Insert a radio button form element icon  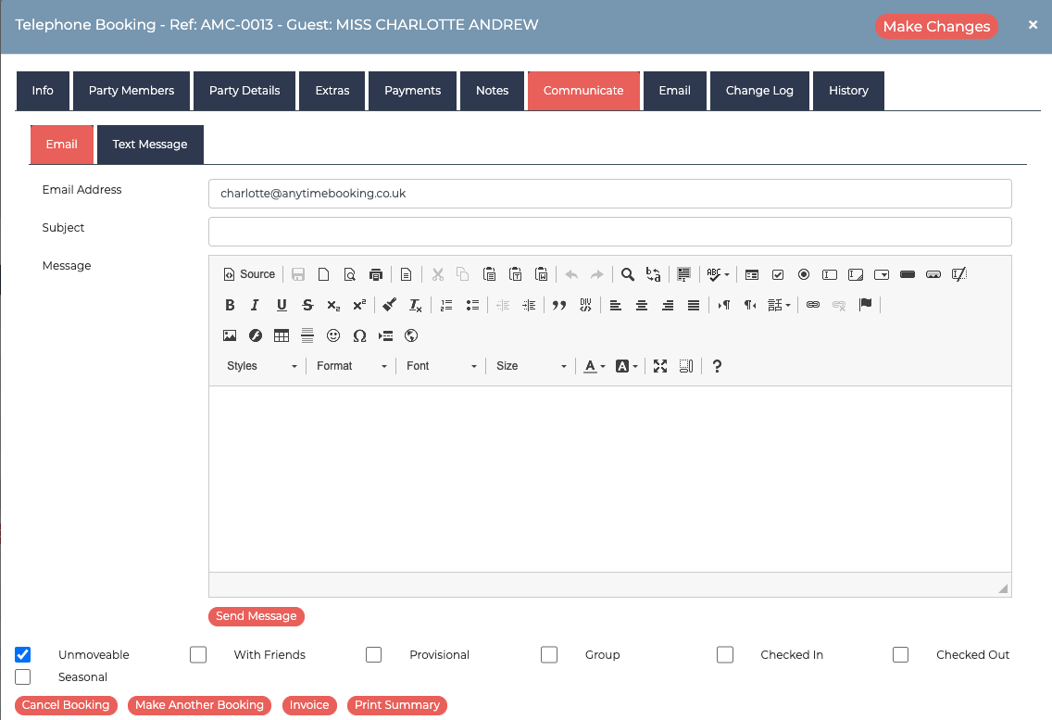point(804,274)
